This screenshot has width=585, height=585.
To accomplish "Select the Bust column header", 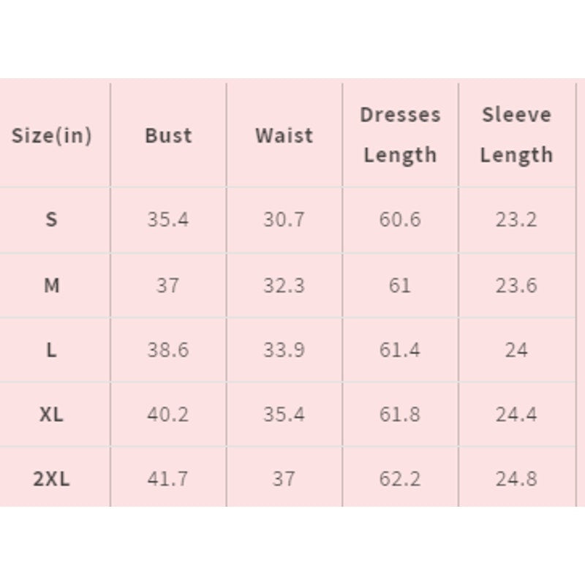I will pos(168,135).
